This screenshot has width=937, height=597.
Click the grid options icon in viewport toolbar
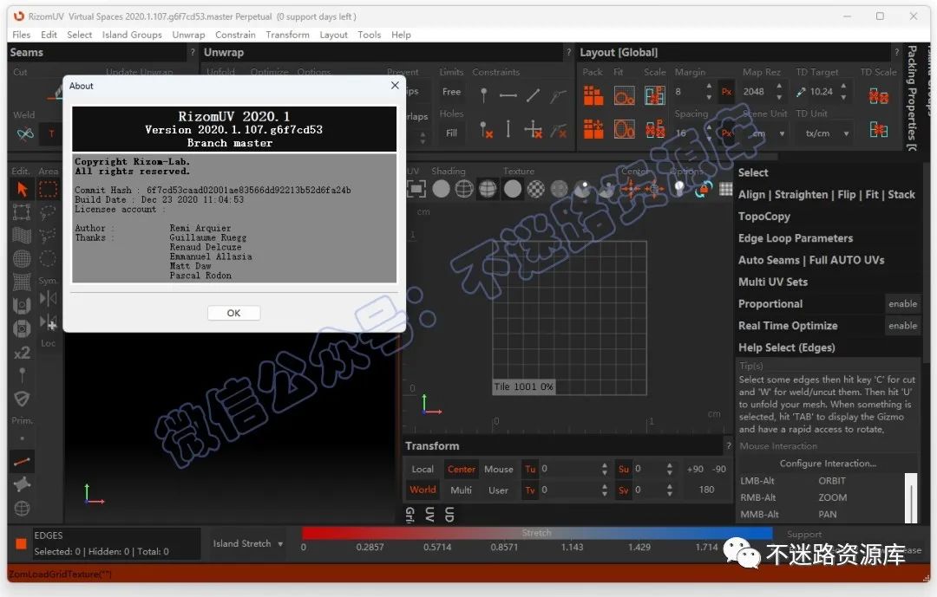tap(725, 189)
